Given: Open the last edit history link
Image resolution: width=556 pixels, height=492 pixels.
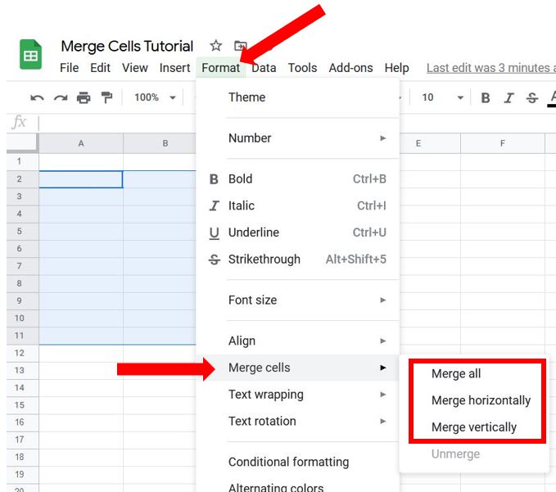Looking at the screenshot, I should coord(491,68).
